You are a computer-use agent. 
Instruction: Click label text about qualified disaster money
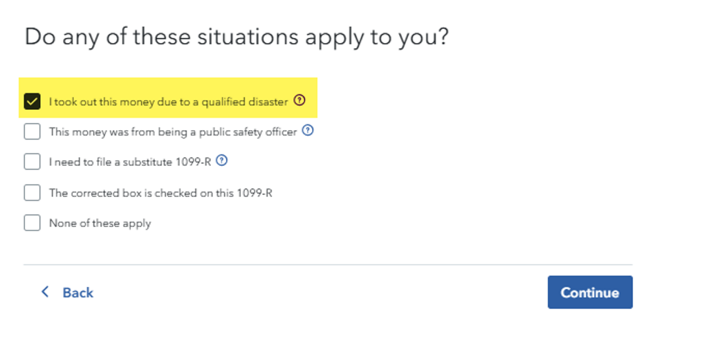(x=169, y=102)
